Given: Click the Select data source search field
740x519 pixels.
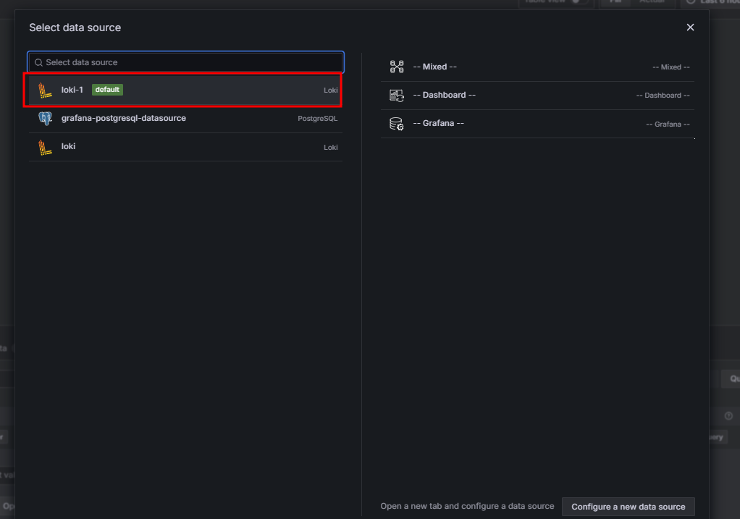Looking at the screenshot, I should 185,62.
